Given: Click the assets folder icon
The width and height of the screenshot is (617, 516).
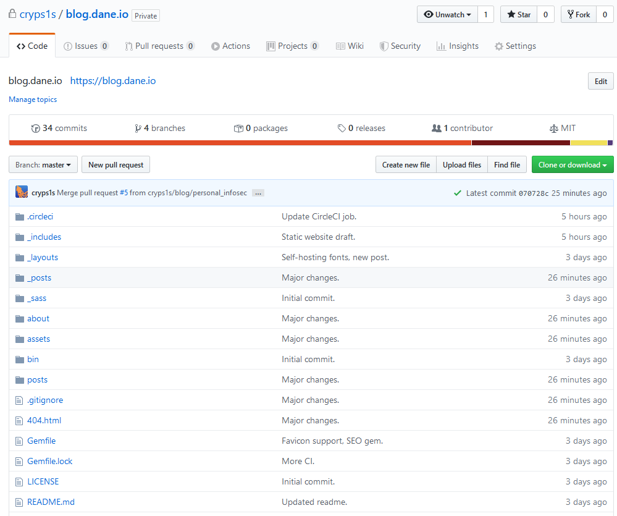Looking at the screenshot, I should tap(20, 339).
